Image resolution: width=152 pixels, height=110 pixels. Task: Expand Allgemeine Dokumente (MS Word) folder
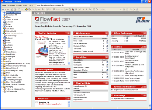click(x=2, y=64)
